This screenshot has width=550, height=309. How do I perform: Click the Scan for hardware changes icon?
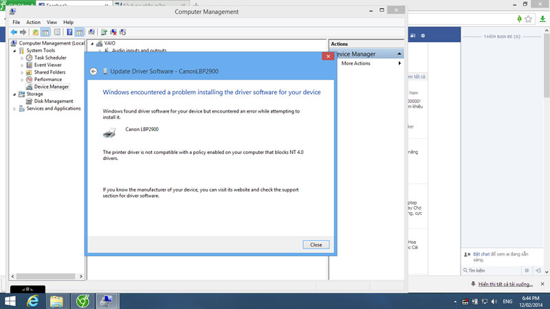pos(91,32)
